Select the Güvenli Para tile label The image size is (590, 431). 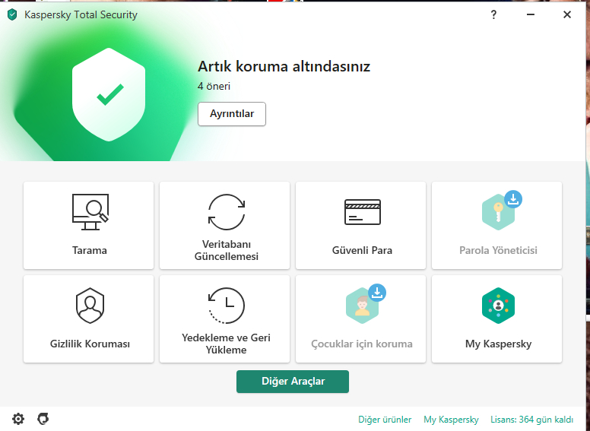click(x=362, y=251)
